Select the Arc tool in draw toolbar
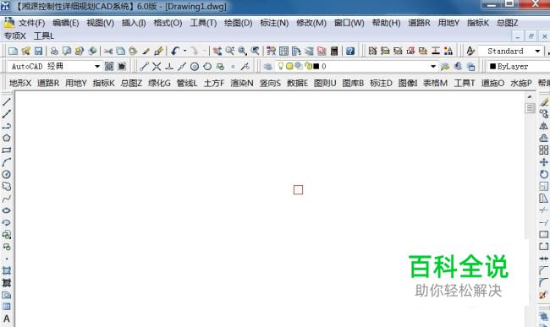The height and width of the screenshot is (327, 550). click(x=6, y=162)
